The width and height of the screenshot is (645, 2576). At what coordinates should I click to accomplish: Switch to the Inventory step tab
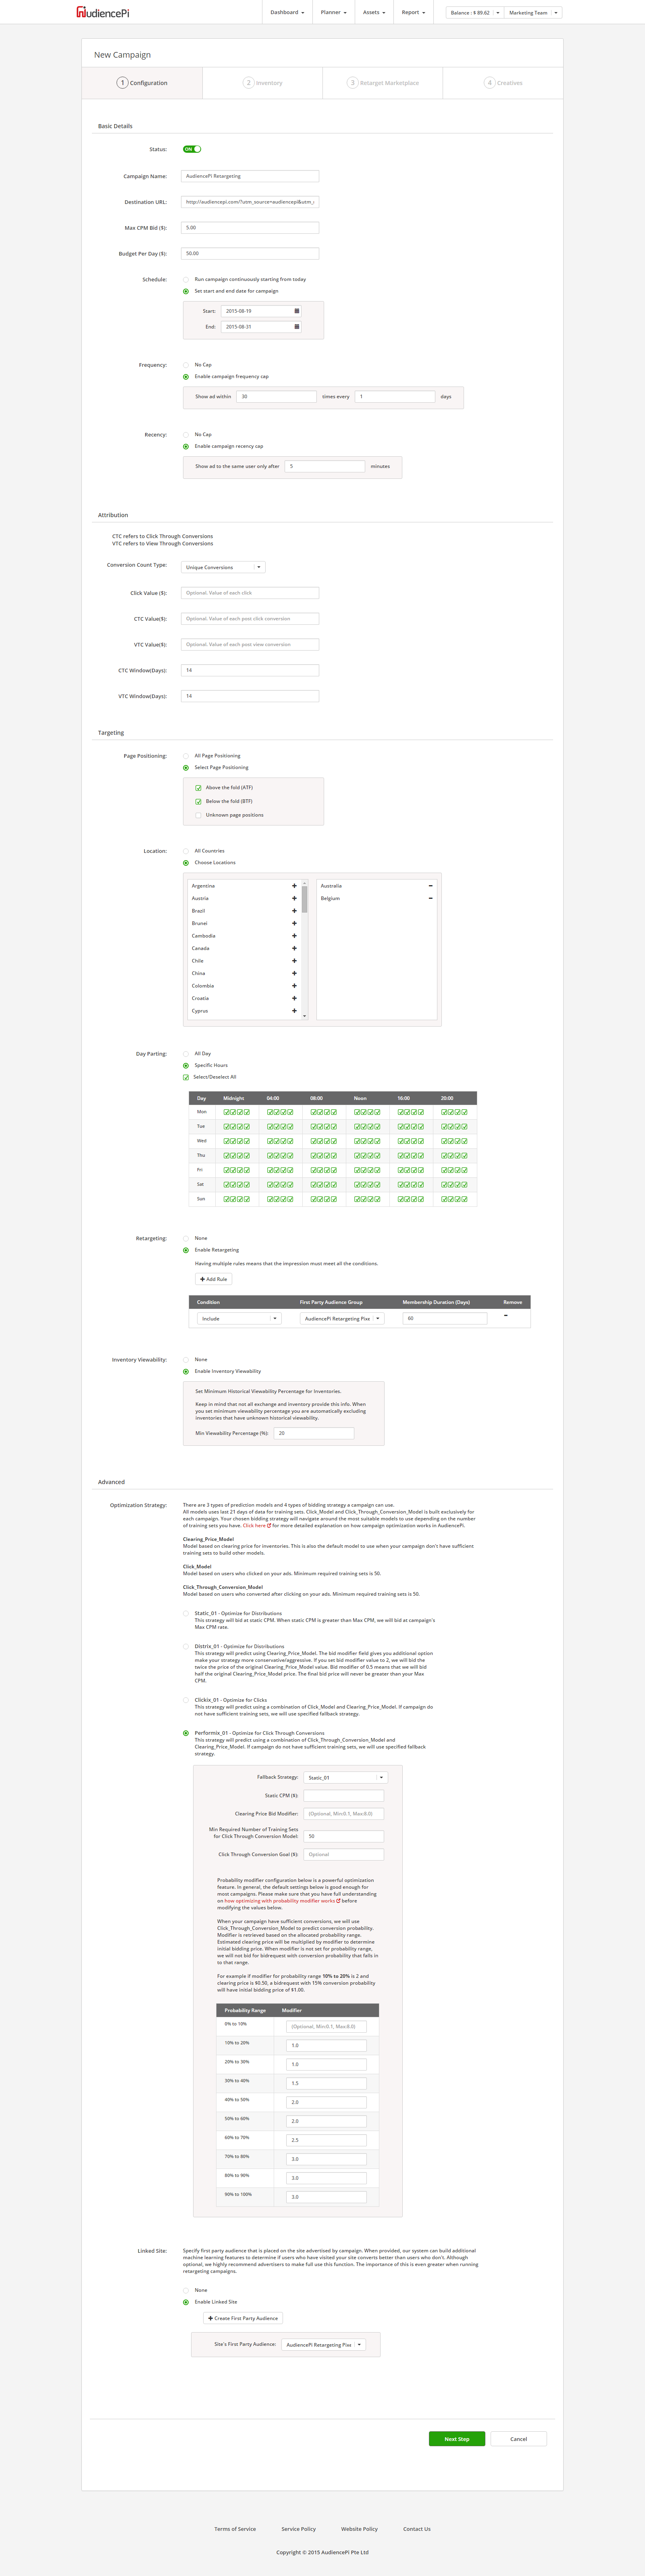pyautogui.click(x=263, y=83)
